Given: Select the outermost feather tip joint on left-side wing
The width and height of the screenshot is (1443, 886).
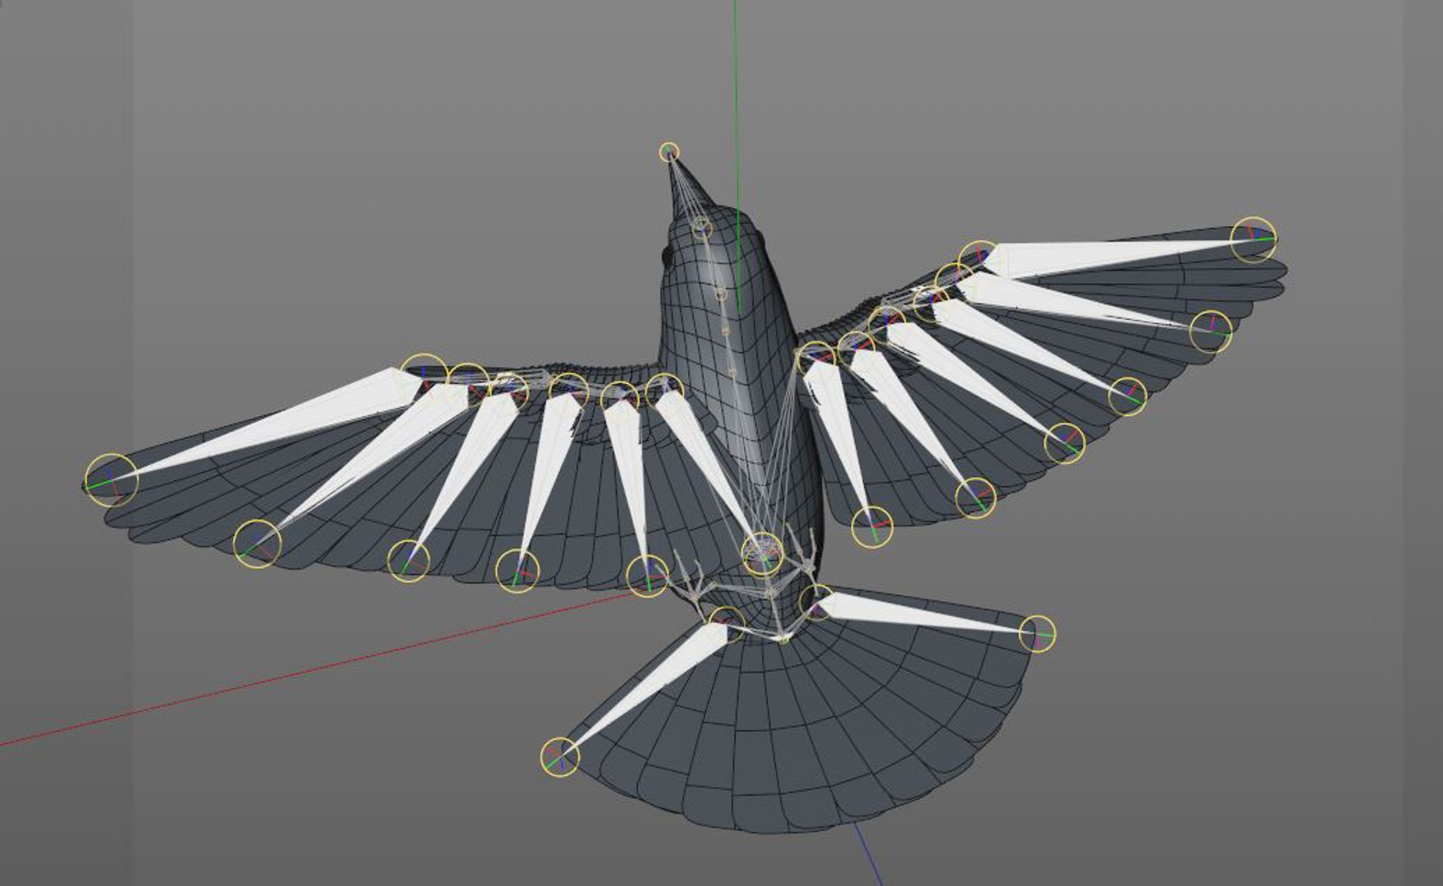Looking at the screenshot, I should pos(112,479).
